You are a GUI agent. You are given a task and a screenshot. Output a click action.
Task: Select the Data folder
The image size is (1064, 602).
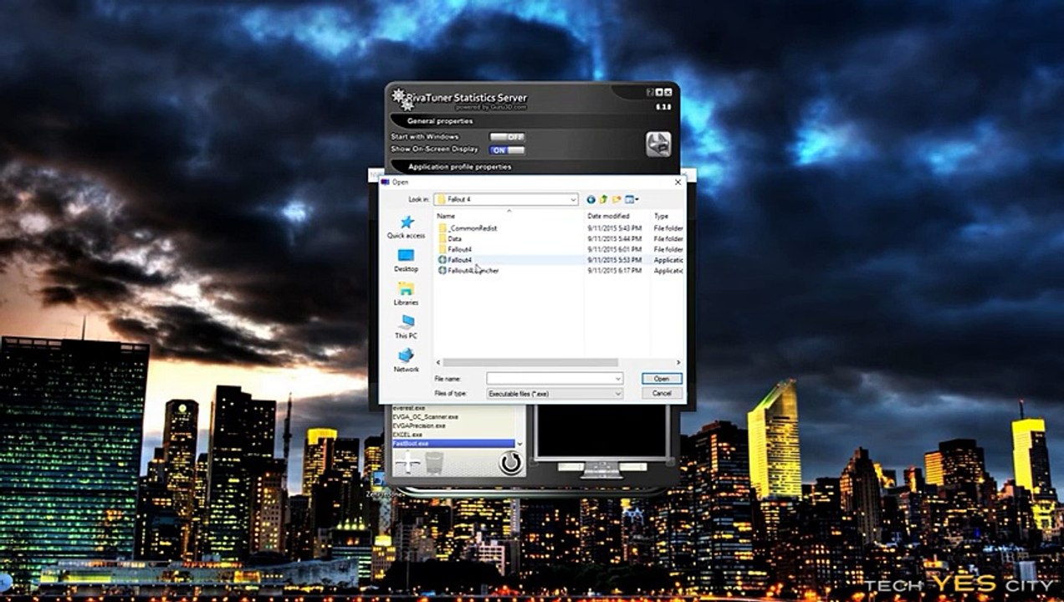click(x=450, y=238)
